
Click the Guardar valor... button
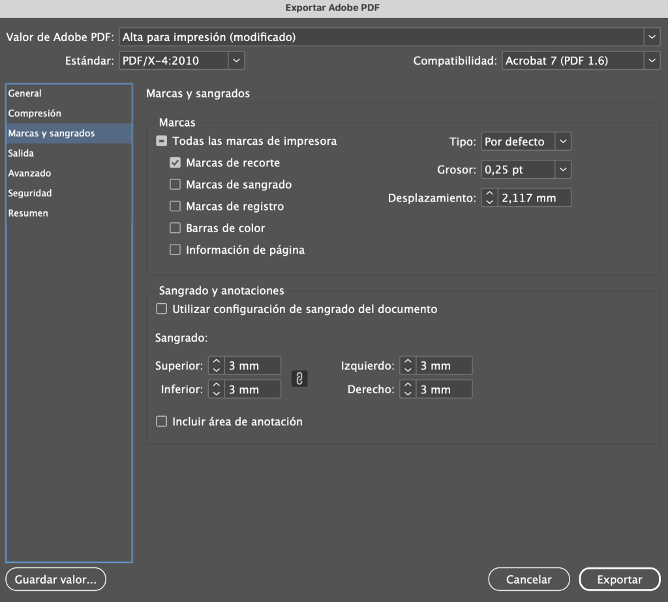[x=55, y=579]
